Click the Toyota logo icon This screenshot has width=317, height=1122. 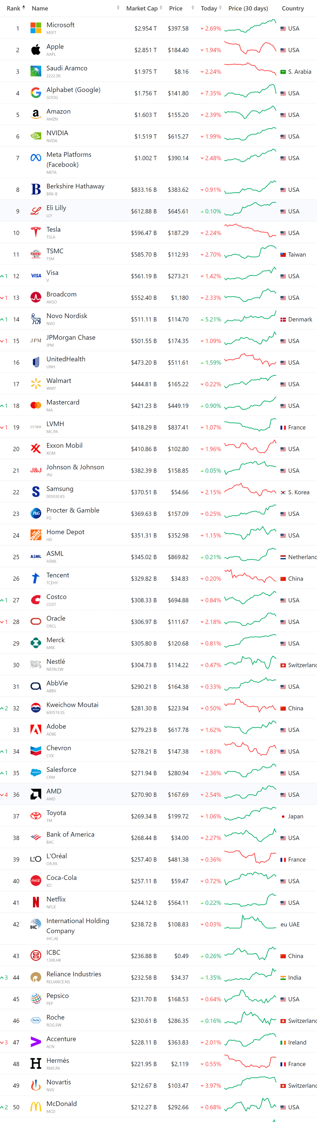pos(36,816)
